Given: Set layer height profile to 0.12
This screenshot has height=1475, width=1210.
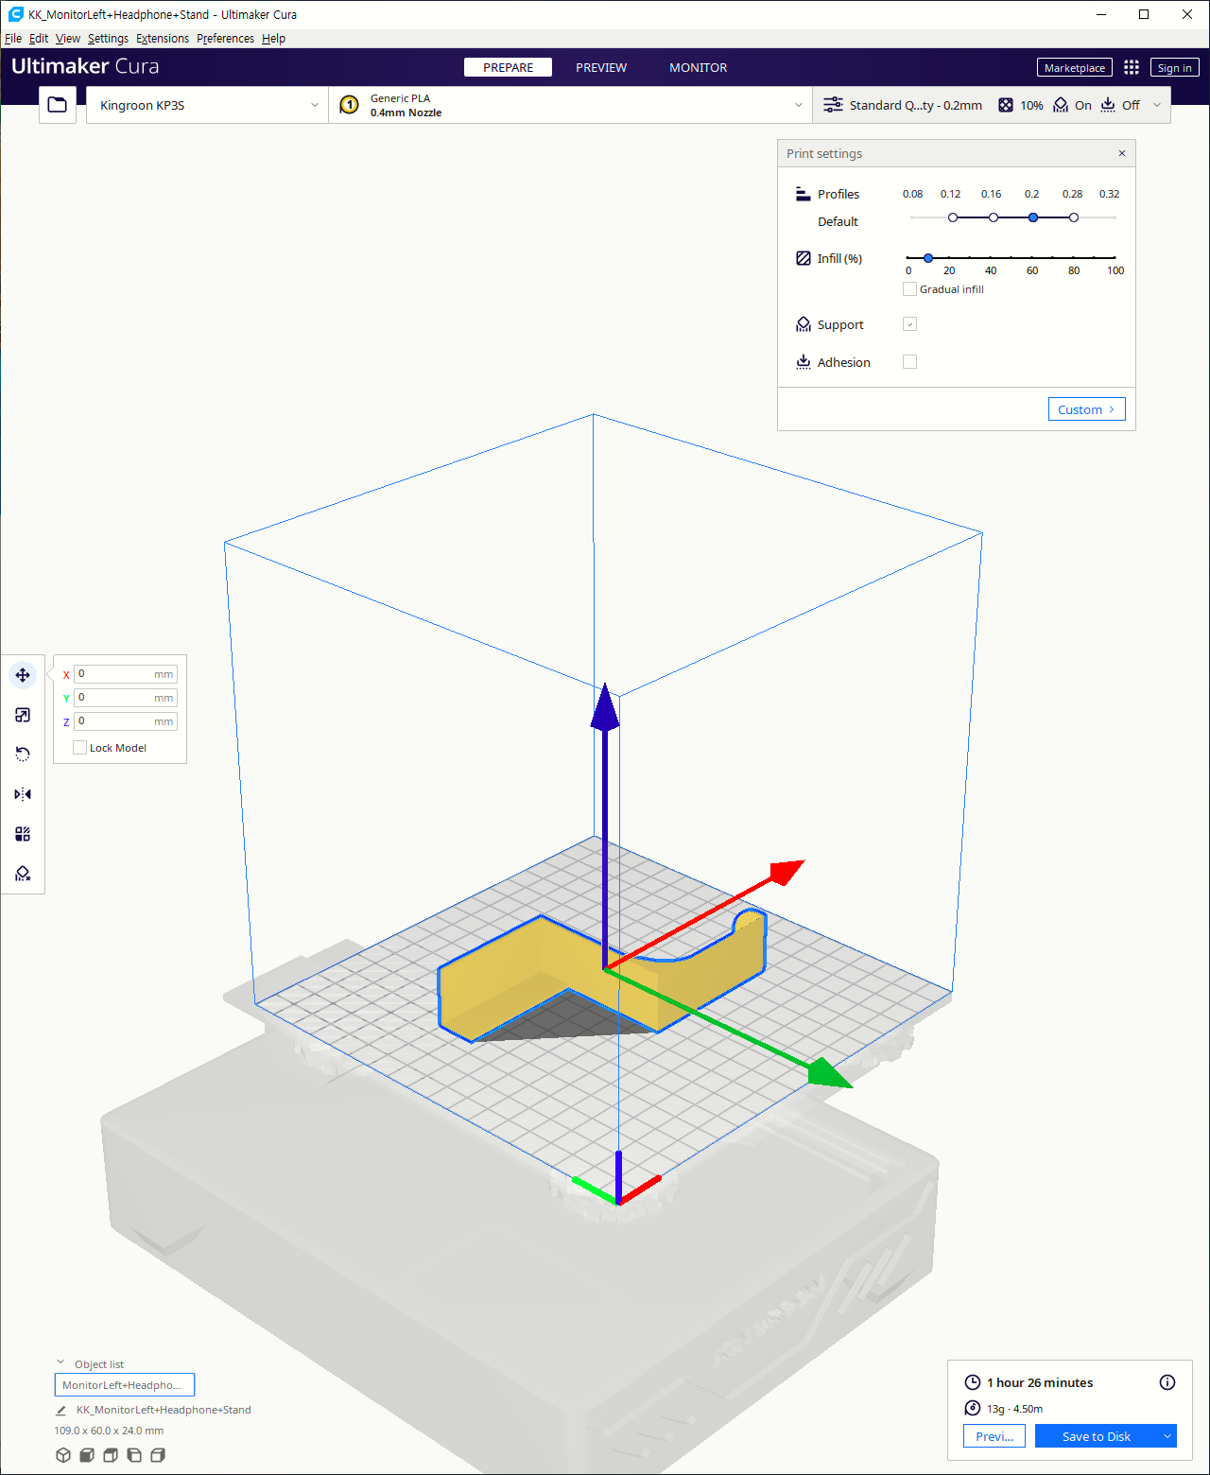Looking at the screenshot, I should pos(953,217).
